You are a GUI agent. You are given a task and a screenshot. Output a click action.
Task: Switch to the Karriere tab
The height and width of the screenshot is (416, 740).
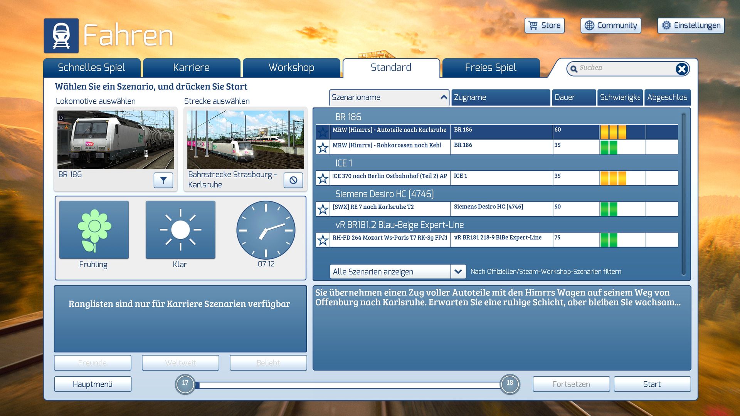pos(191,68)
